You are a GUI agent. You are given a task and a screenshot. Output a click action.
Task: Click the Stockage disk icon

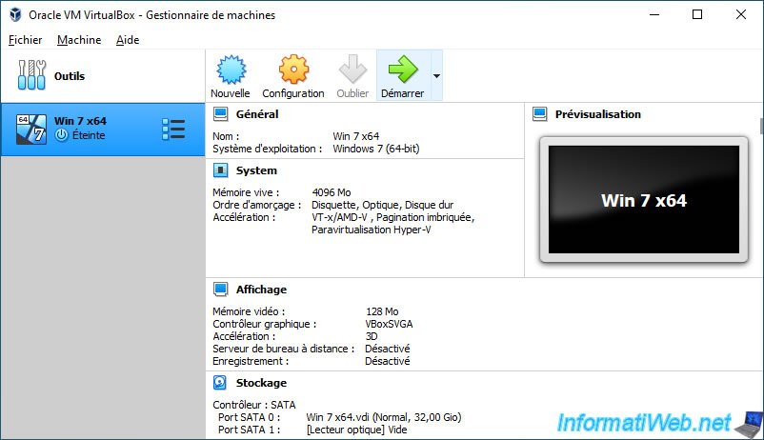[221, 383]
